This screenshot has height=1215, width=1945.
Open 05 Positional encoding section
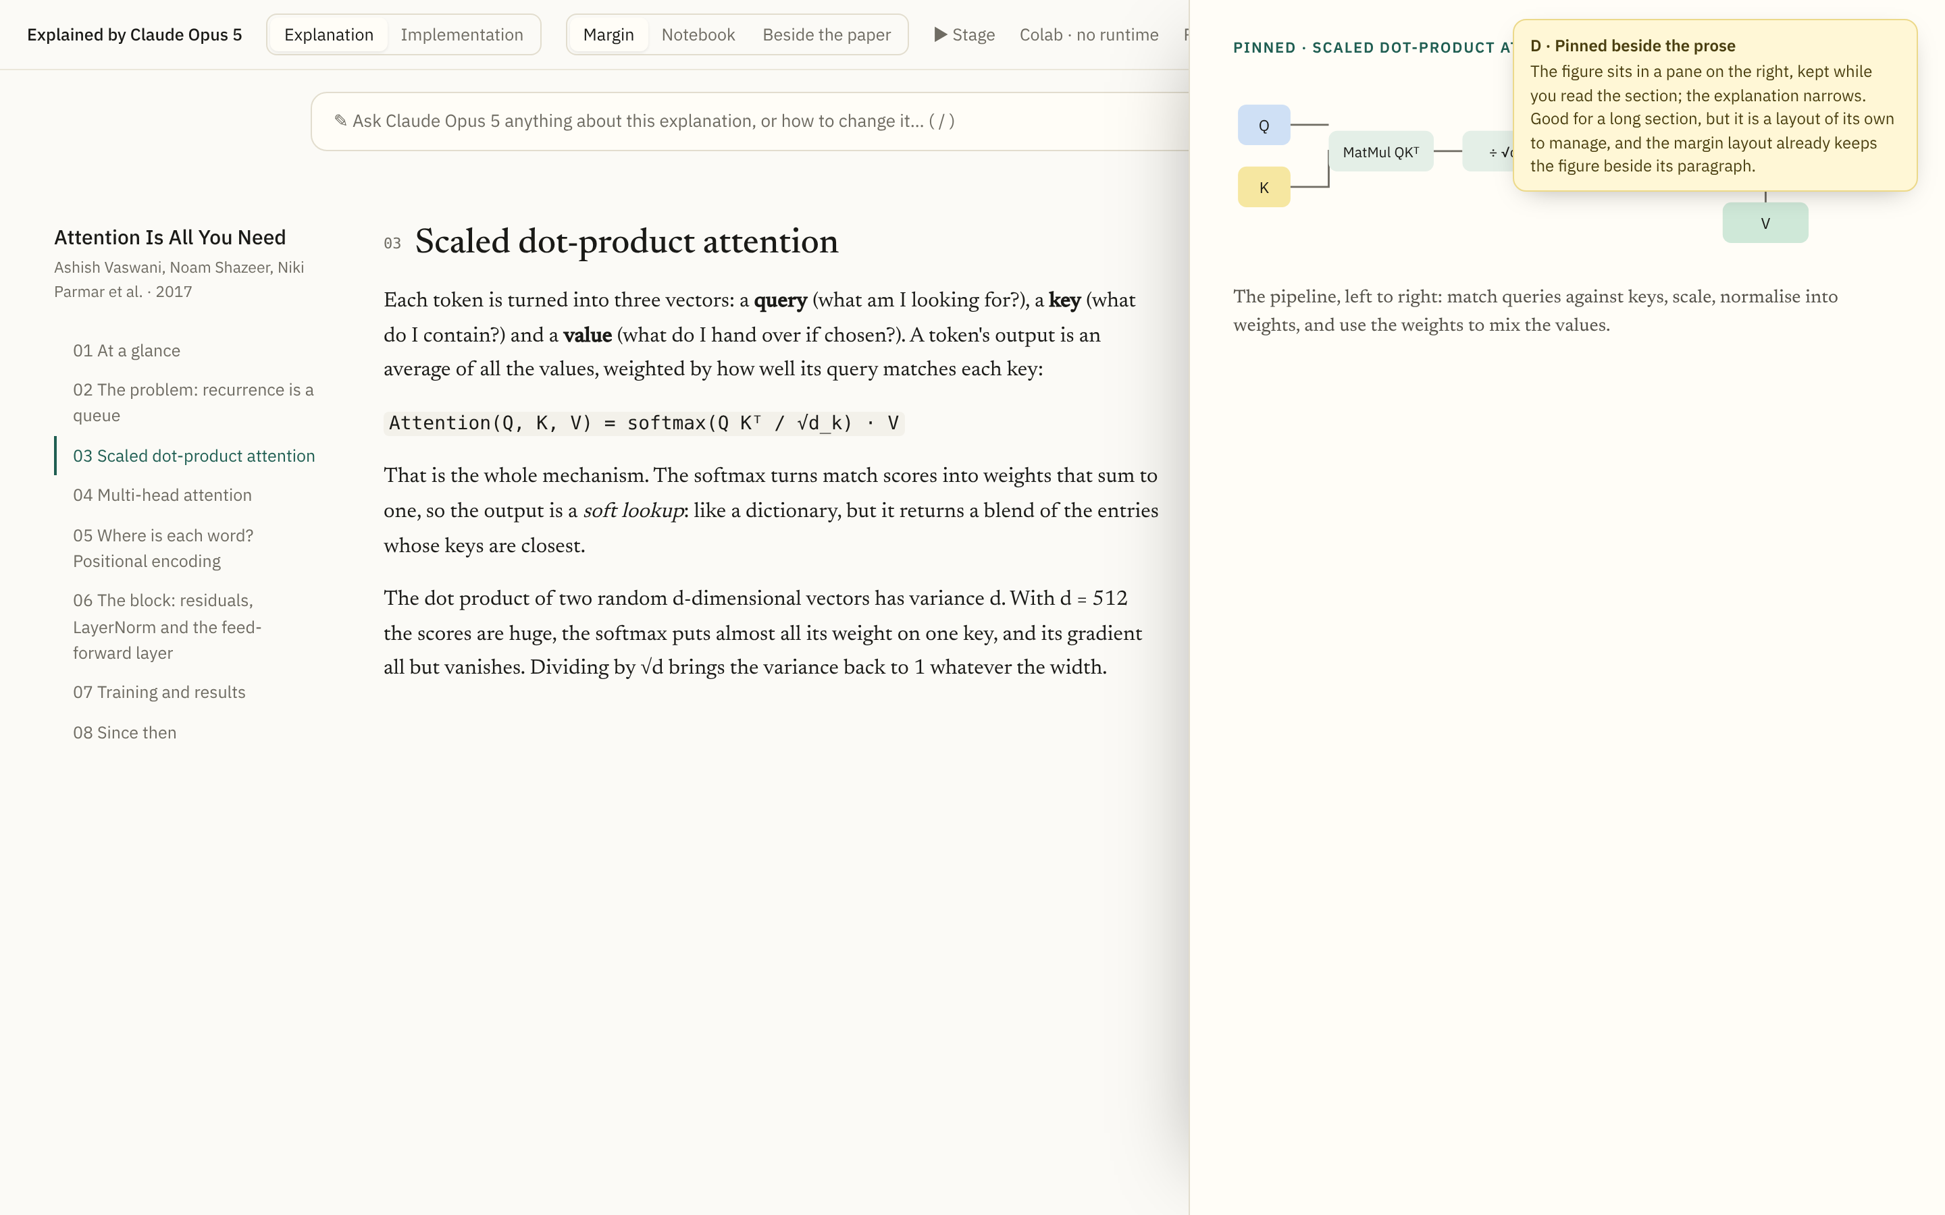click(163, 548)
